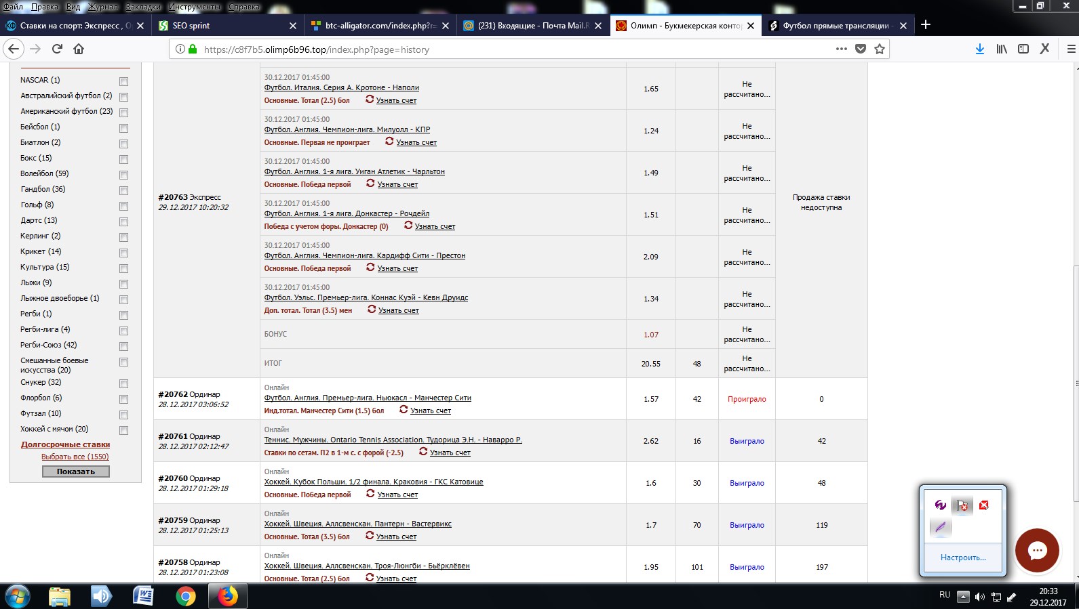Open the Файл menu
The height and width of the screenshot is (609, 1079).
click(x=14, y=6)
